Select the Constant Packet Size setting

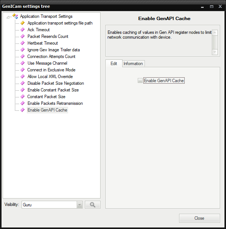(x=47, y=97)
